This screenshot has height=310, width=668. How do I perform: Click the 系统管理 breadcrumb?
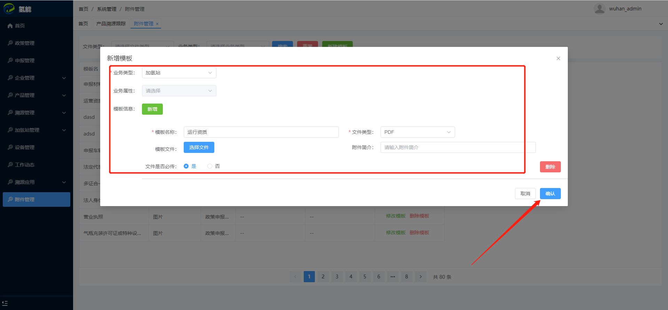point(107,9)
